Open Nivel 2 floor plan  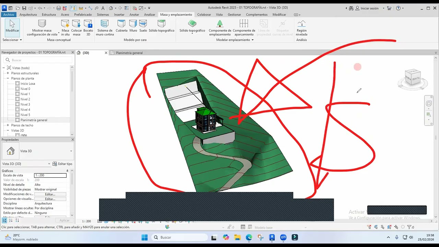point(25,99)
